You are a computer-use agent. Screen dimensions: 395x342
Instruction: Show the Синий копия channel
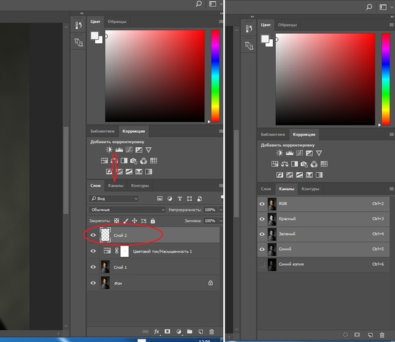[262, 264]
